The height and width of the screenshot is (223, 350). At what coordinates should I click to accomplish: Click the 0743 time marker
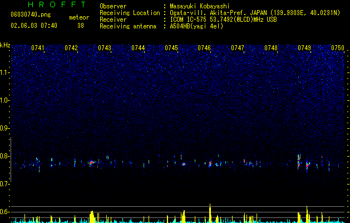[x=105, y=48]
